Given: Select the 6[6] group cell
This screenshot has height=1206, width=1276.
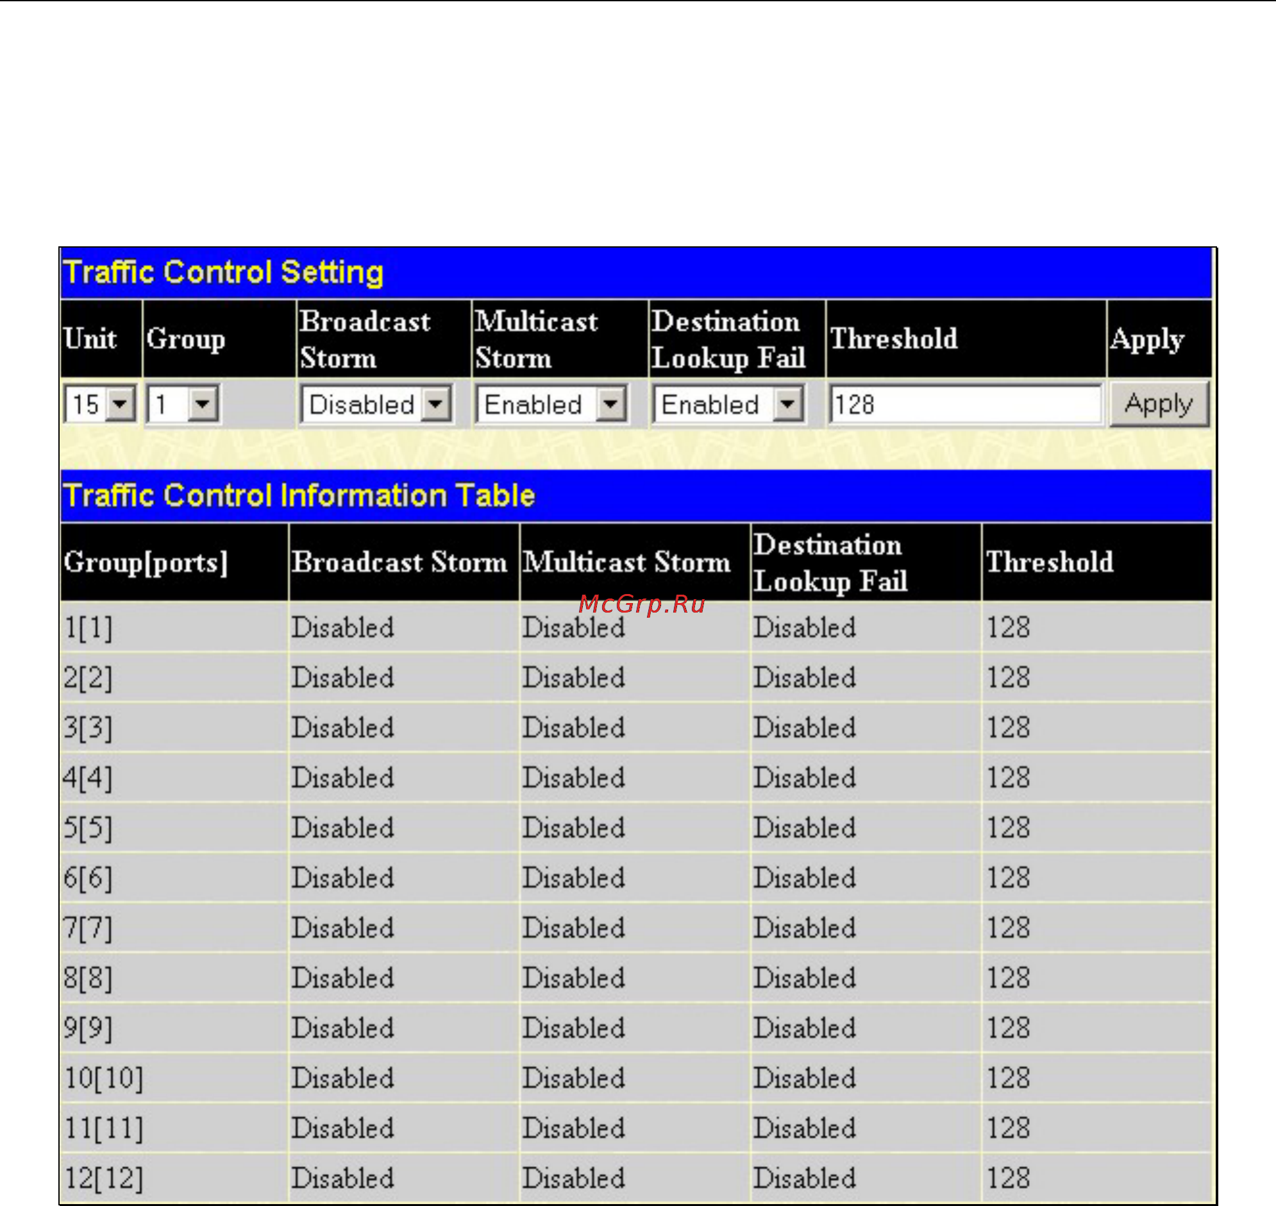Looking at the screenshot, I should (174, 878).
